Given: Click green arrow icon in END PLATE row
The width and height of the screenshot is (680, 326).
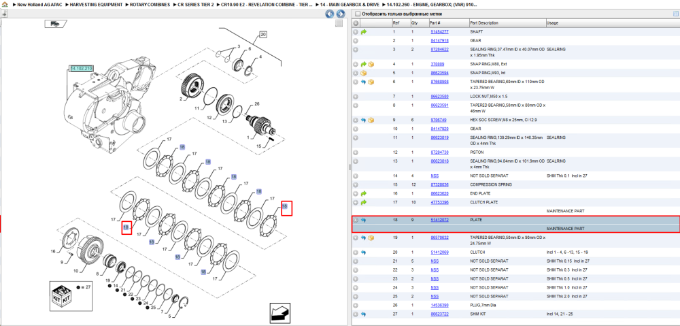Looking at the screenshot, I should [363, 193].
